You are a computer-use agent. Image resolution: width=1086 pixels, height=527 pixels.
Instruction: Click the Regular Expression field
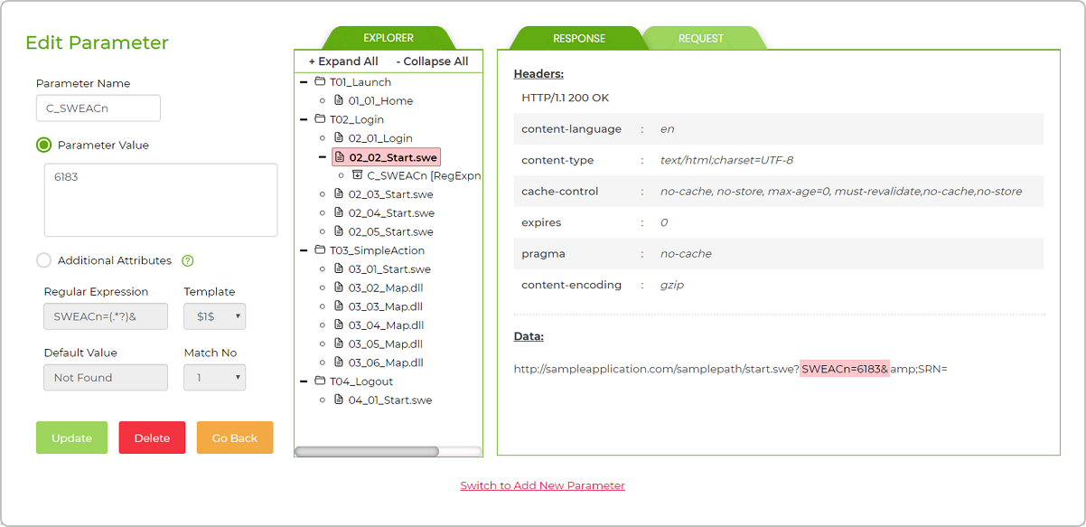(x=106, y=316)
